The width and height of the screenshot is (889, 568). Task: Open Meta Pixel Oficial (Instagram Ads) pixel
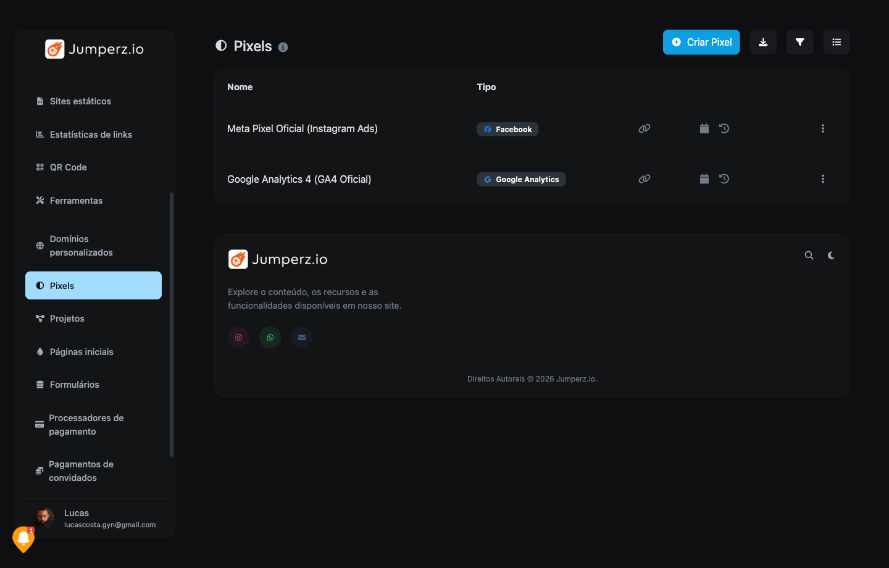click(x=303, y=128)
